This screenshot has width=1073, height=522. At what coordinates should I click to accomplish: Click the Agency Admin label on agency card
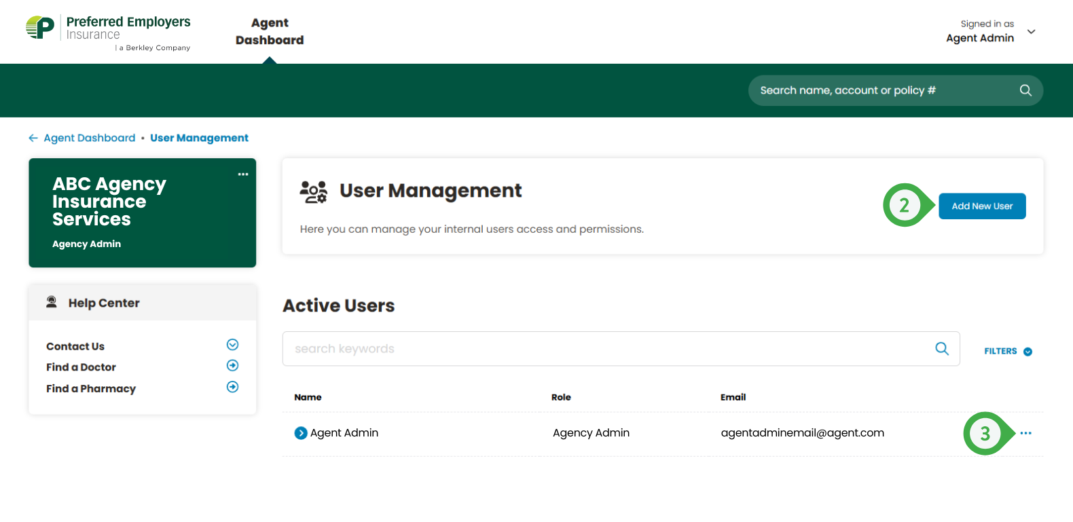point(86,244)
